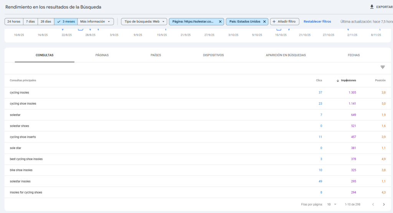The image size is (393, 213).
Task: Switch to the Páginas tab
Action: 102,55
